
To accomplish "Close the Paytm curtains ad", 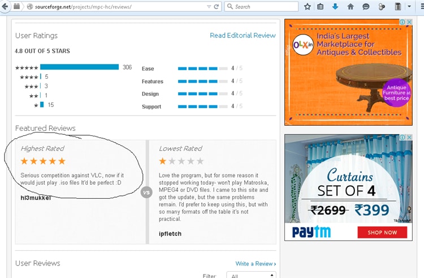I will click(x=409, y=137).
